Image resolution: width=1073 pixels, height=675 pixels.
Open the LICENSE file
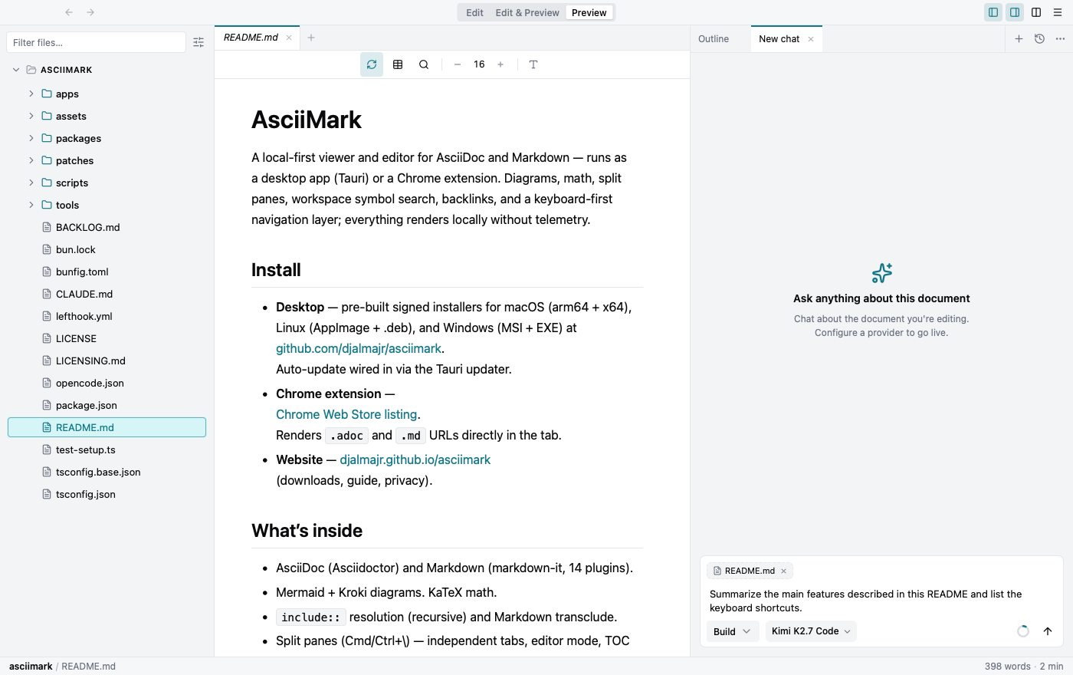107,338
